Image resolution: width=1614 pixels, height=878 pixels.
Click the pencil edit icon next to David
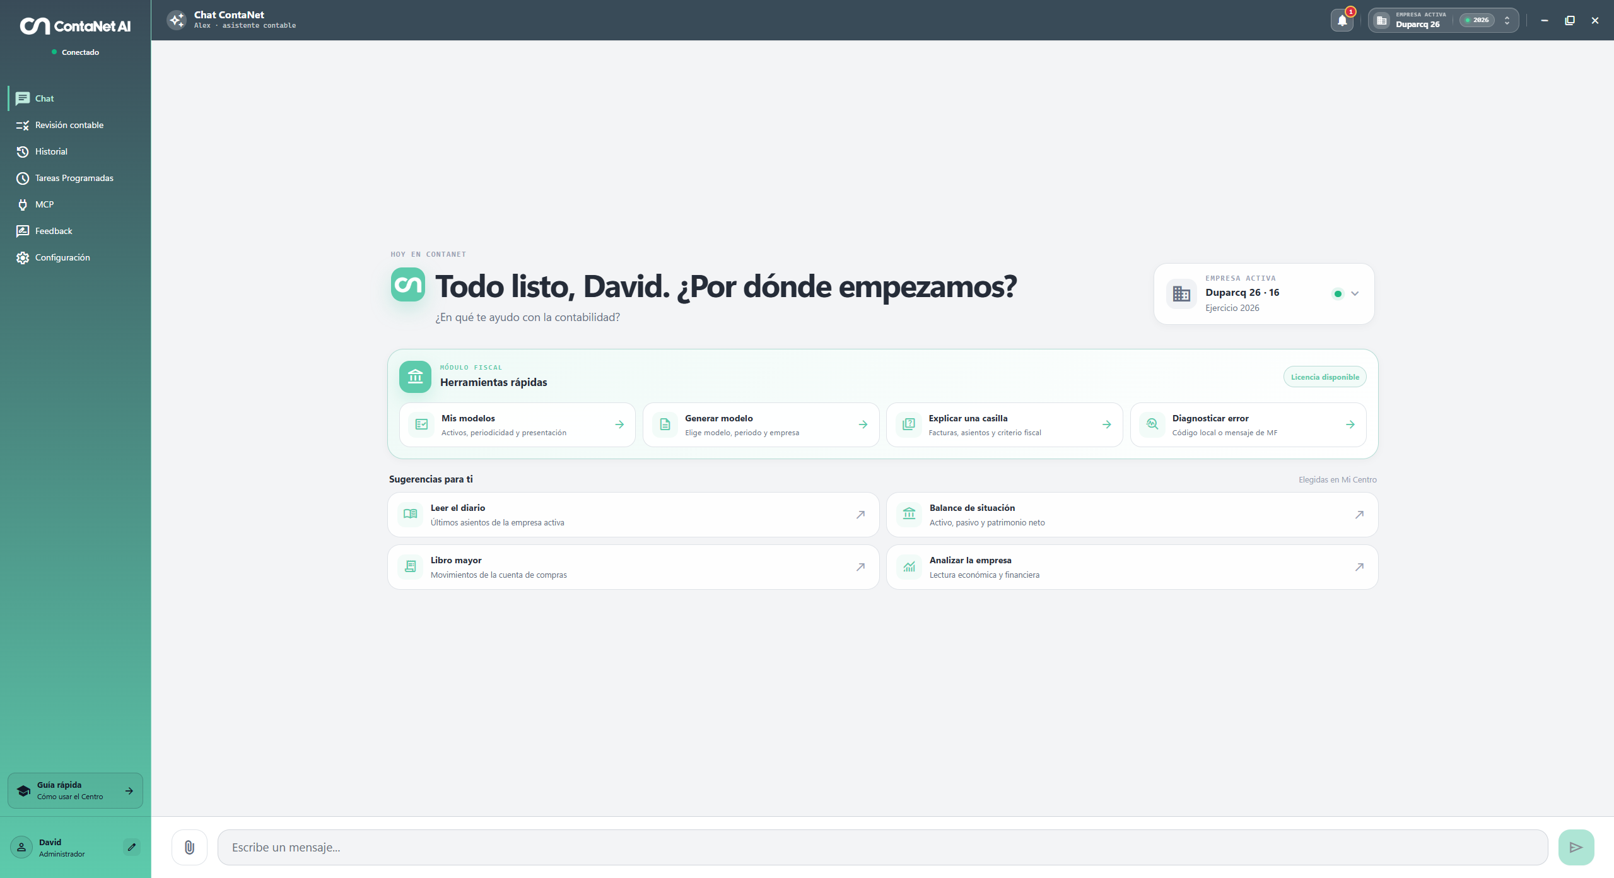(132, 847)
